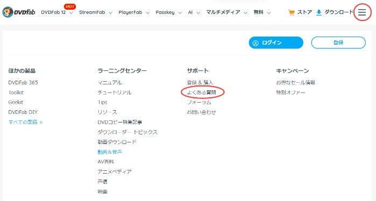Expand the 無料 dropdown chevron
This screenshot has height=201, width=376.
[269, 13]
